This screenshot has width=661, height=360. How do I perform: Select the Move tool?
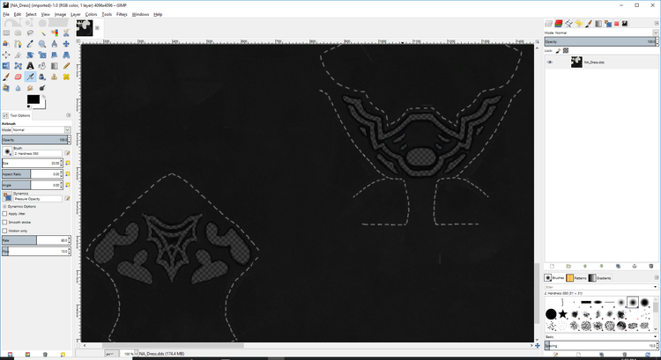(x=66, y=44)
